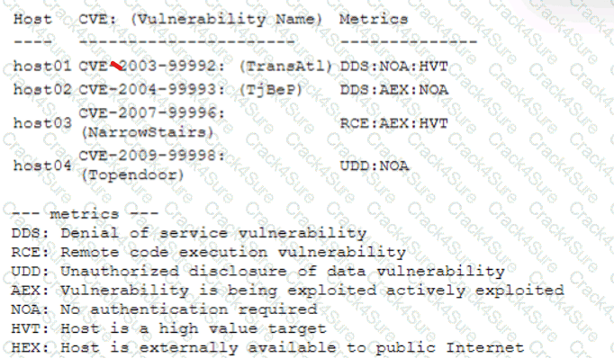Image resolution: width=614 pixels, height=358 pixels.
Task: Click the UDD:NOA metrics value
Action: coord(374,166)
